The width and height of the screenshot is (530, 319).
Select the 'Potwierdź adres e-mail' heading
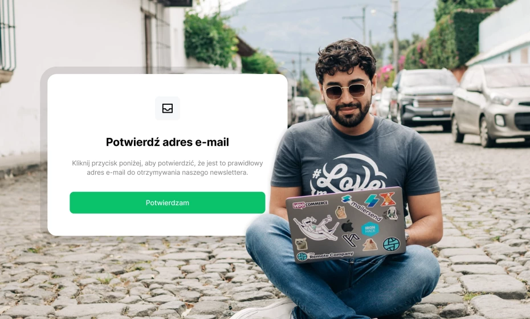click(x=168, y=142)
